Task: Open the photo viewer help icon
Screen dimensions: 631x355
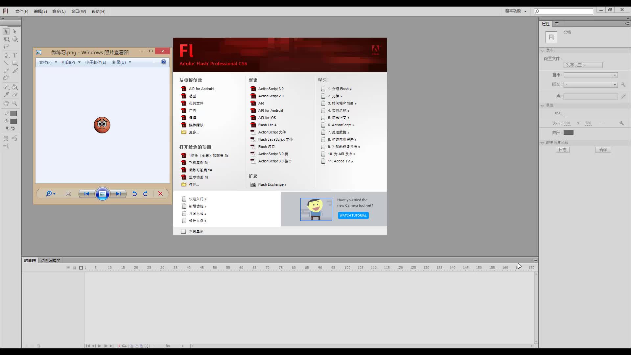Action: (164, 62)
